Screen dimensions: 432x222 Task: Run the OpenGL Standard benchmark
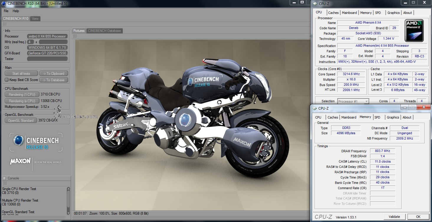pos(21,120)
